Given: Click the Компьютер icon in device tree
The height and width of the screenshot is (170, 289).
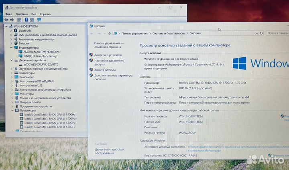Looking at the screenshot, I should 16,77.
